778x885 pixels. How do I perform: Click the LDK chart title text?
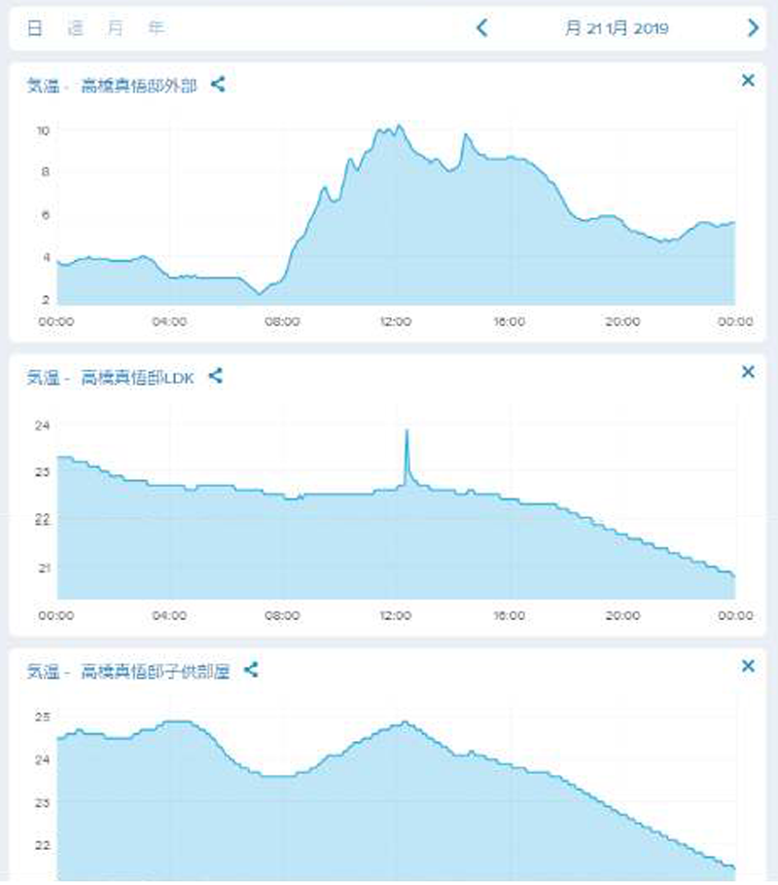(x=110, y=377)
